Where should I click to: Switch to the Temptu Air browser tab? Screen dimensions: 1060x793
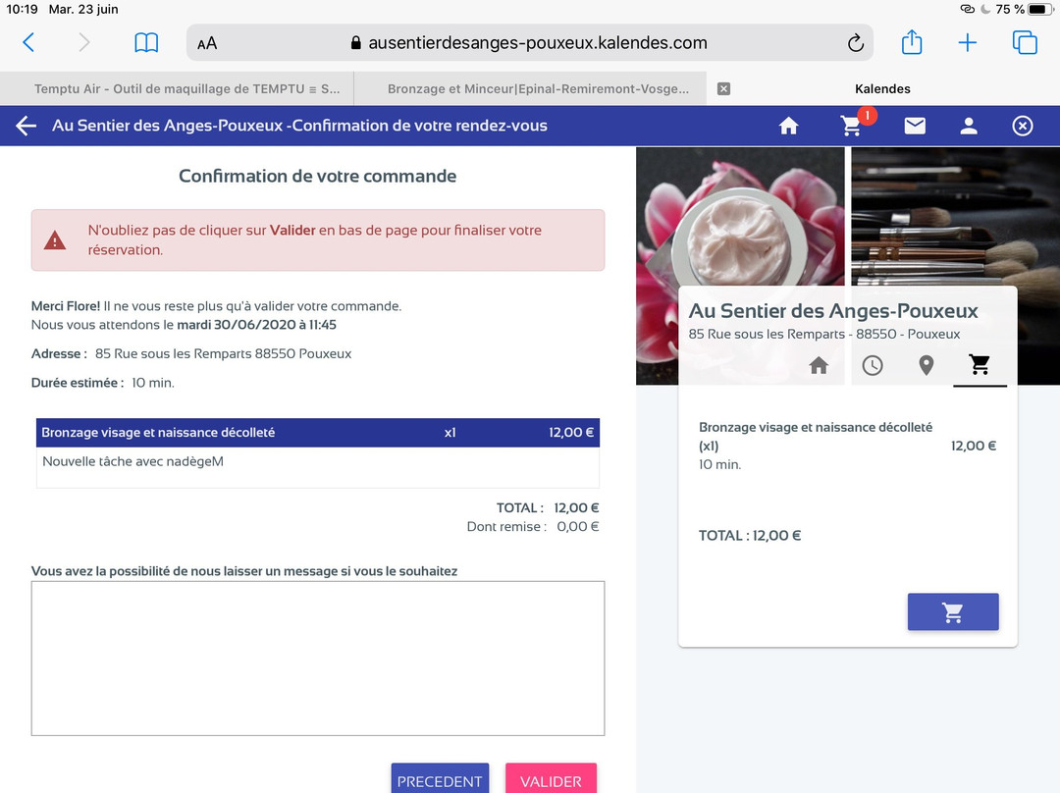tap(186, 88)
